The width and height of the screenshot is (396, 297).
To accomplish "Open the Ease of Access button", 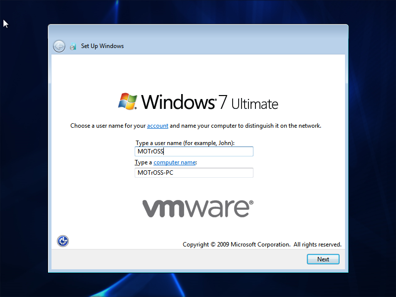I will click(x=63, y=241).
